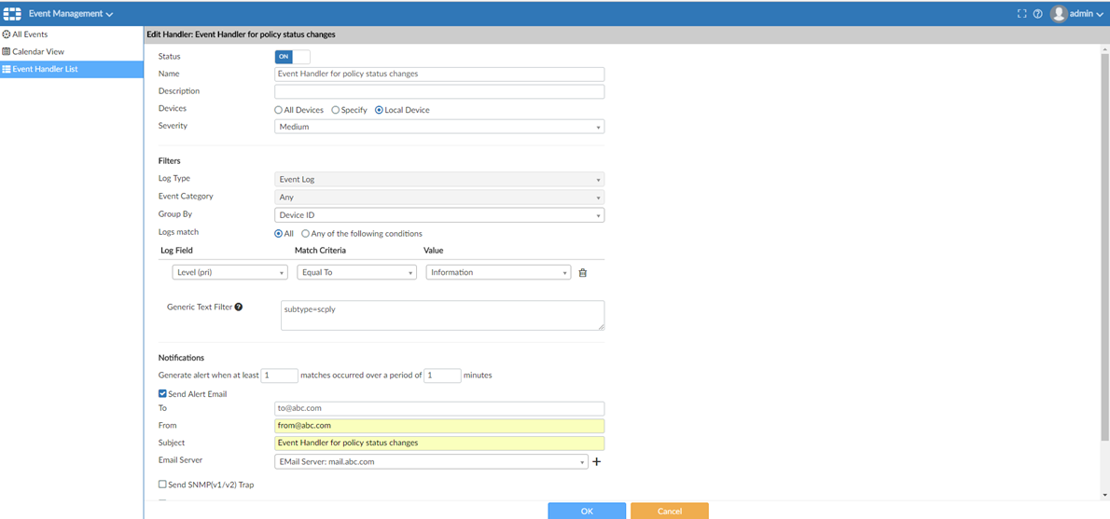
Task: Go to All Events in sidebar
Action: point(29,34)
